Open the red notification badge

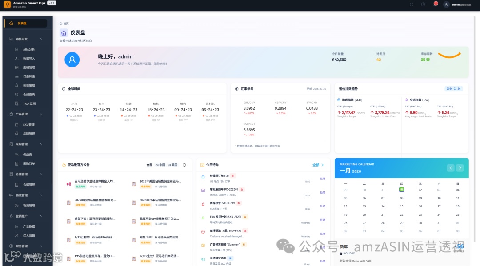(x=436, y=4)
